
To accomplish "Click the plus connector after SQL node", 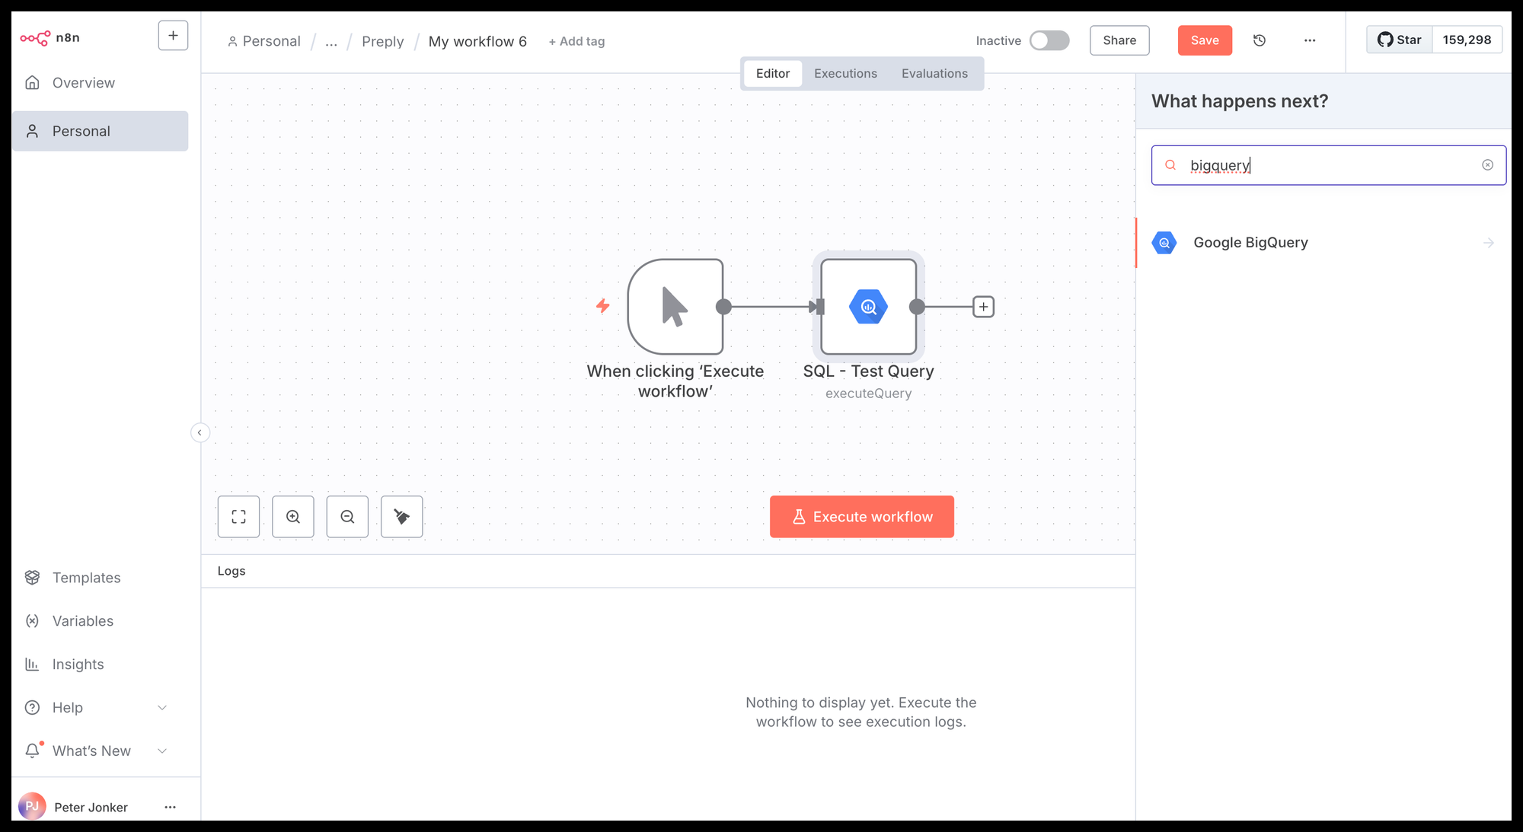I will coord(983,307).
